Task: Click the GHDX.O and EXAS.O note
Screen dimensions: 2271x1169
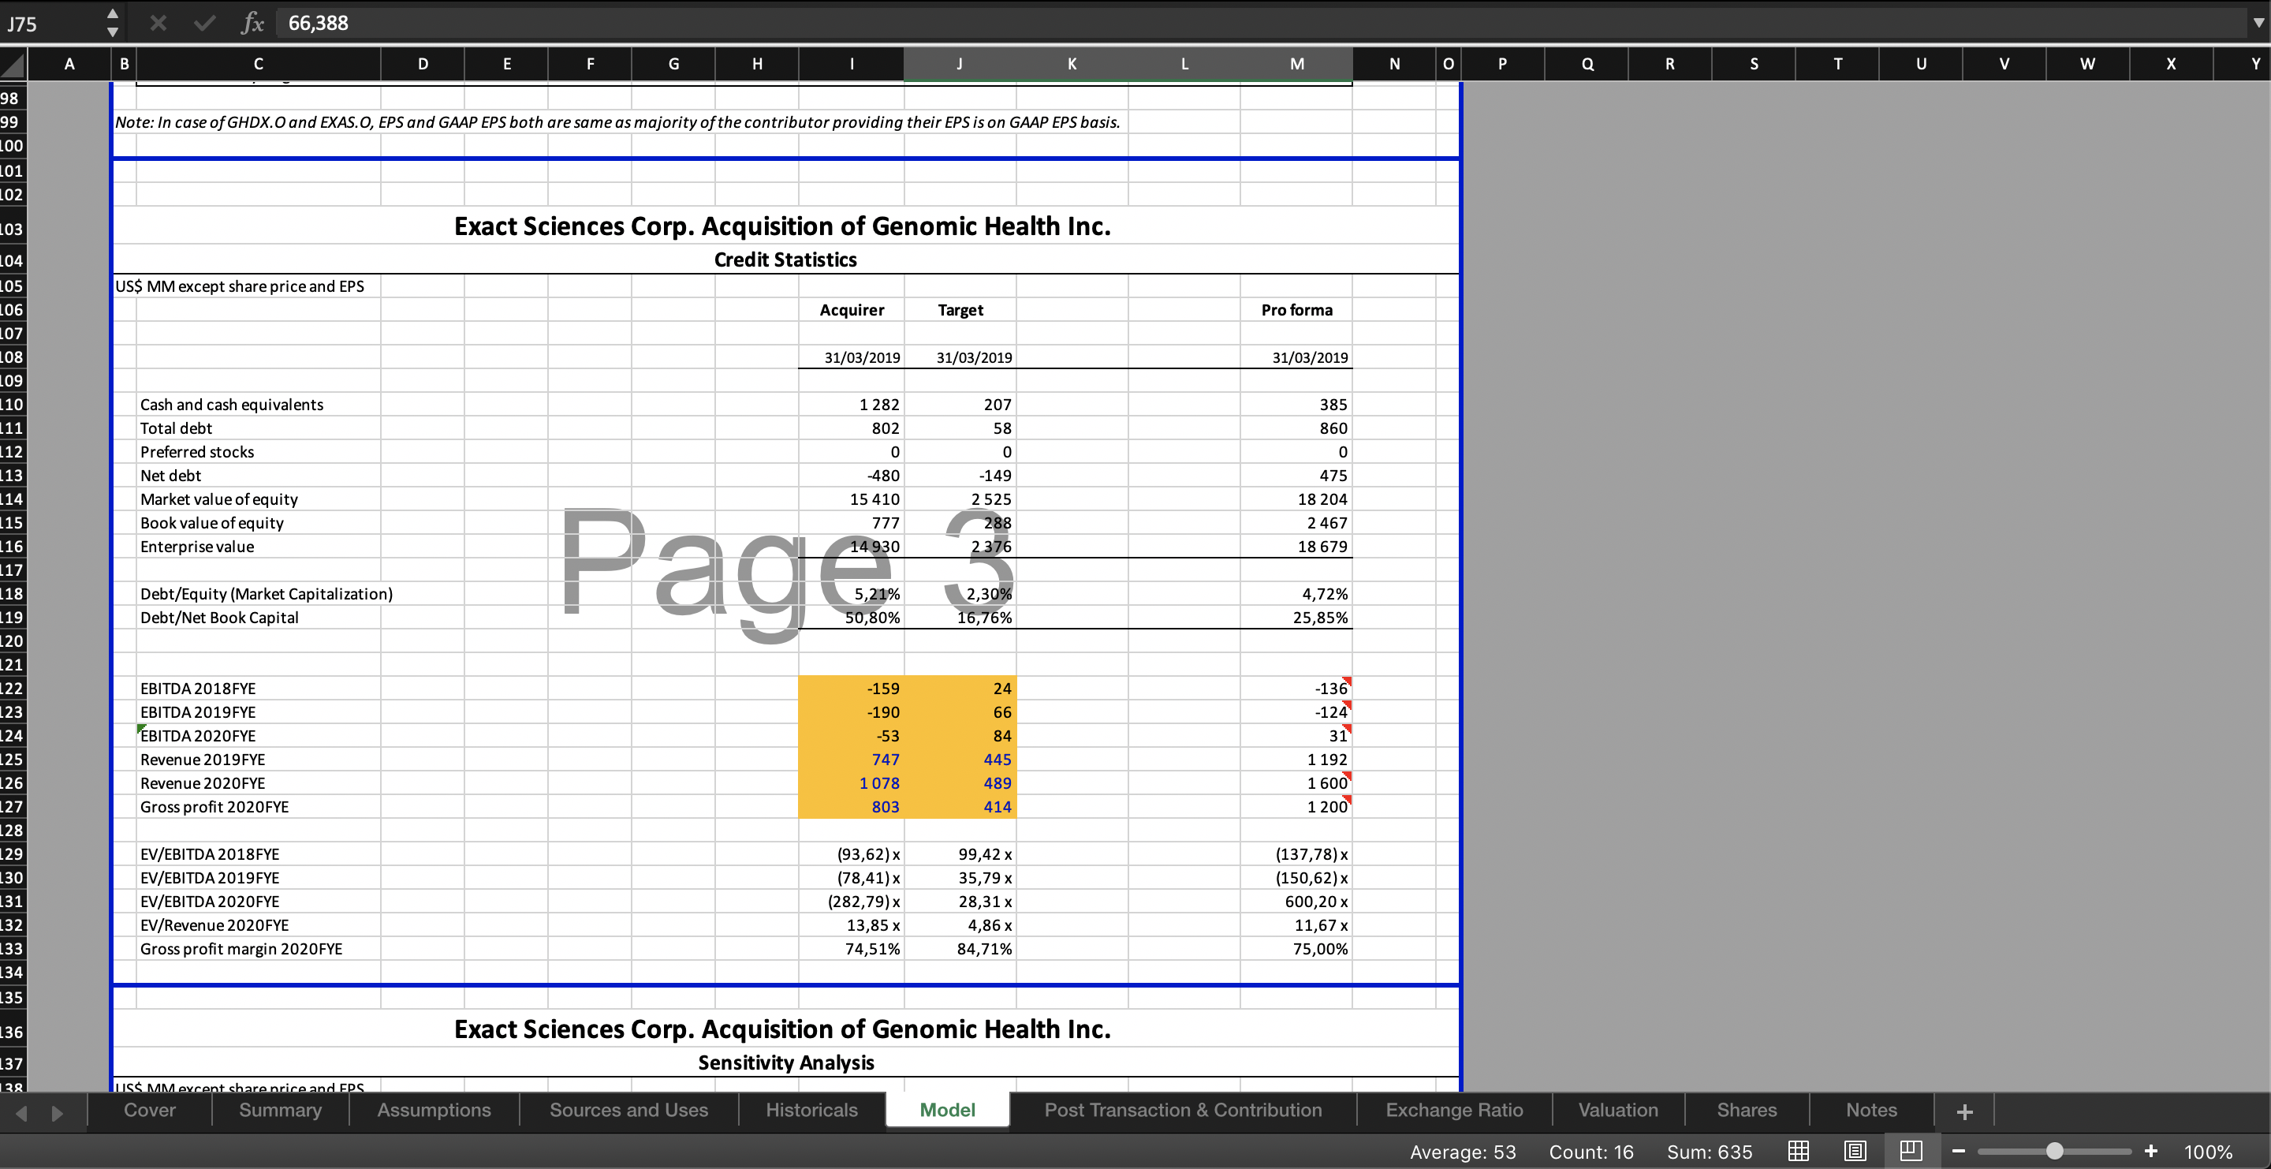Action: pos(617,122)
